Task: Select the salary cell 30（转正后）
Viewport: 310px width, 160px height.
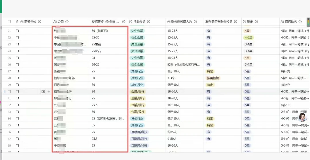Action: (x=109, y=31)
